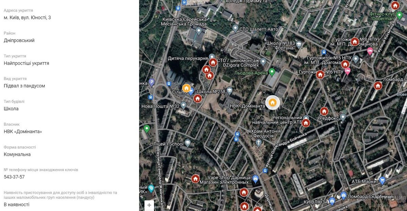The width and height of the screenshot is (407, 211).
Task: Click the red shelter marker by Регіональний навчальний центр
Action: click(306, 123)
